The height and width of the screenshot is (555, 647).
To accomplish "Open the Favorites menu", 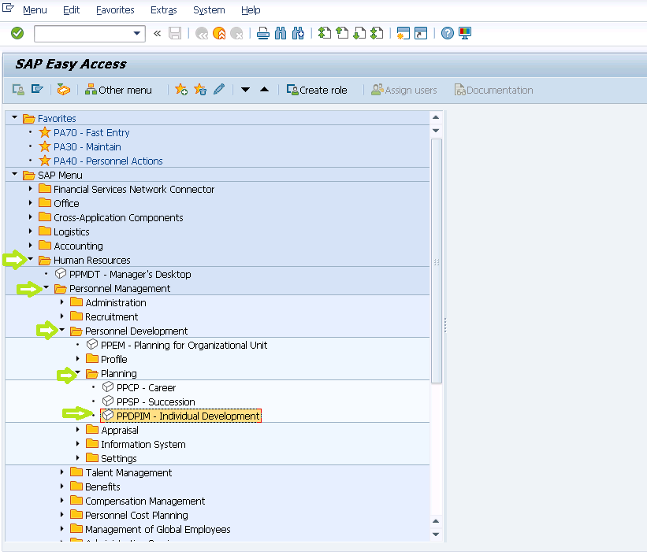I will [115, 10].
